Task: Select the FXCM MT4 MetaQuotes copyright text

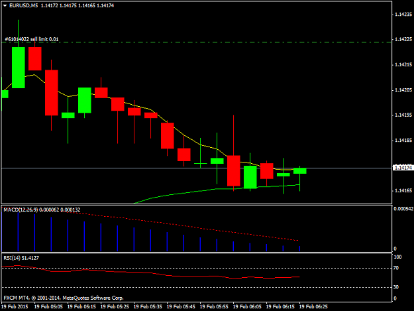Action: coord(64,298)
